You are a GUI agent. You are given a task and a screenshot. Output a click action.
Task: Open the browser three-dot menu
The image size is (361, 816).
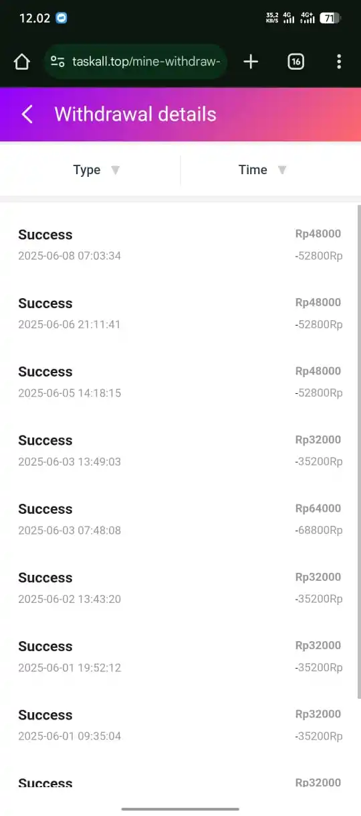tap(339, 62)
